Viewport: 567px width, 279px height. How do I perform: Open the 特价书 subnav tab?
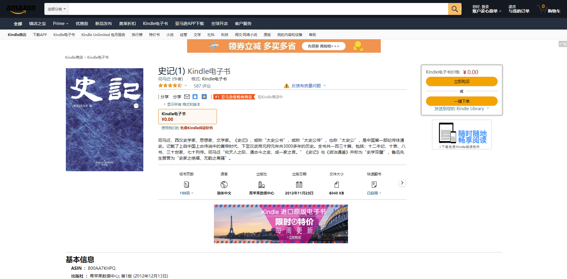(x=154, y=35)
